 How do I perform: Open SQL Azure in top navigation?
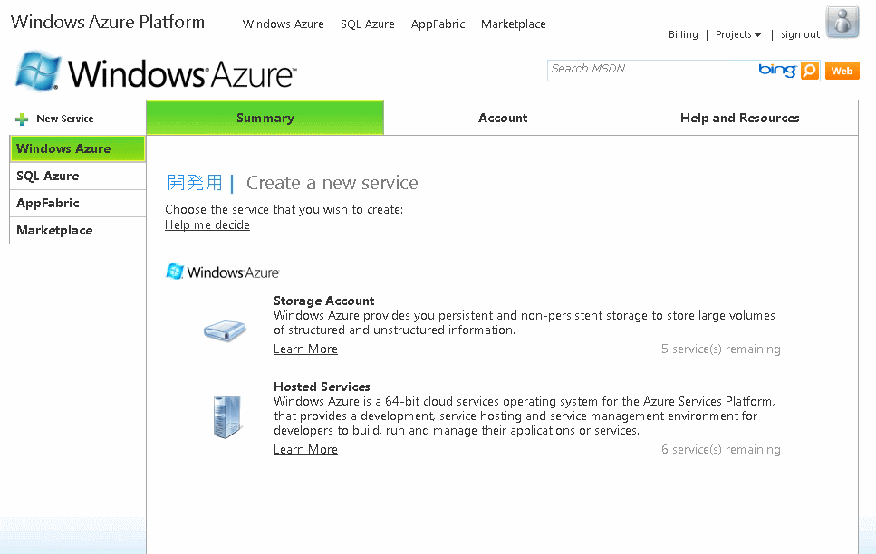pos(368,24)
